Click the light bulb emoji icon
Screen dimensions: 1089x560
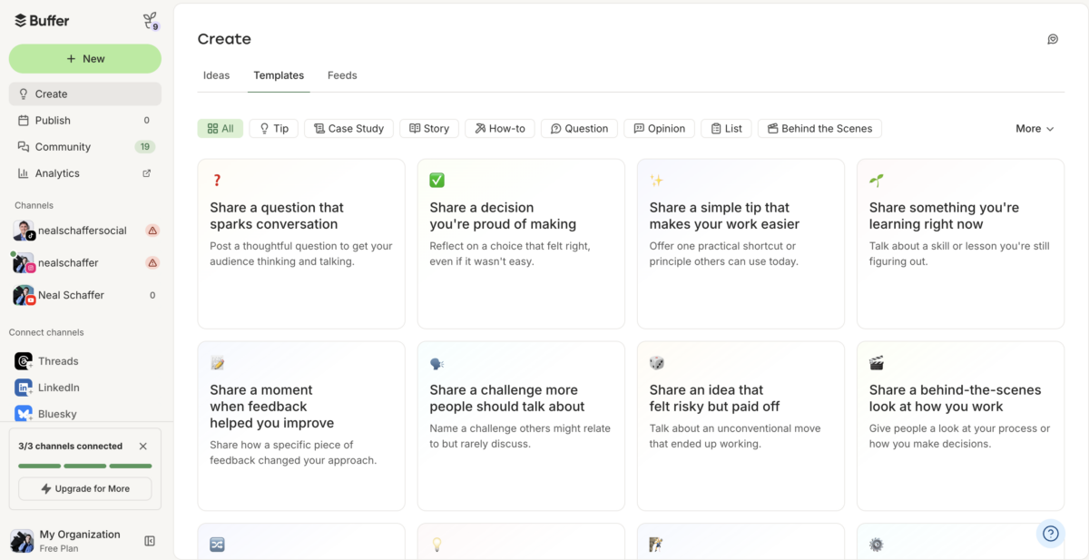(x=437, y=545)
